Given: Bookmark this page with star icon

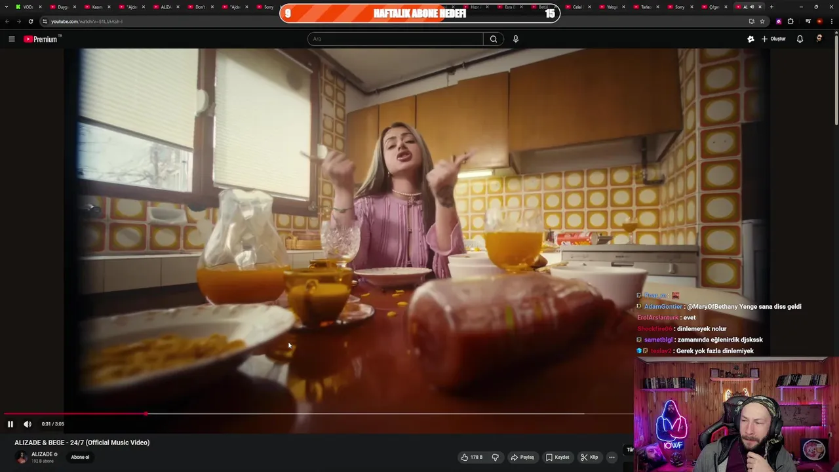Looking at the screenshot, I should [762, 22].
